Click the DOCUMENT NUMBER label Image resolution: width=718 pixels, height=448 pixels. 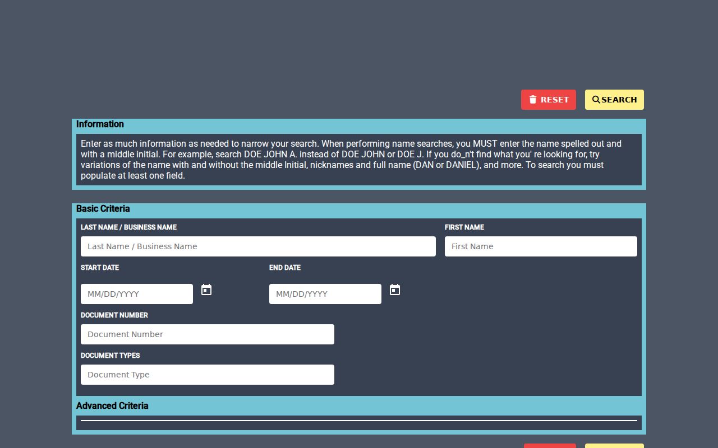114,315
